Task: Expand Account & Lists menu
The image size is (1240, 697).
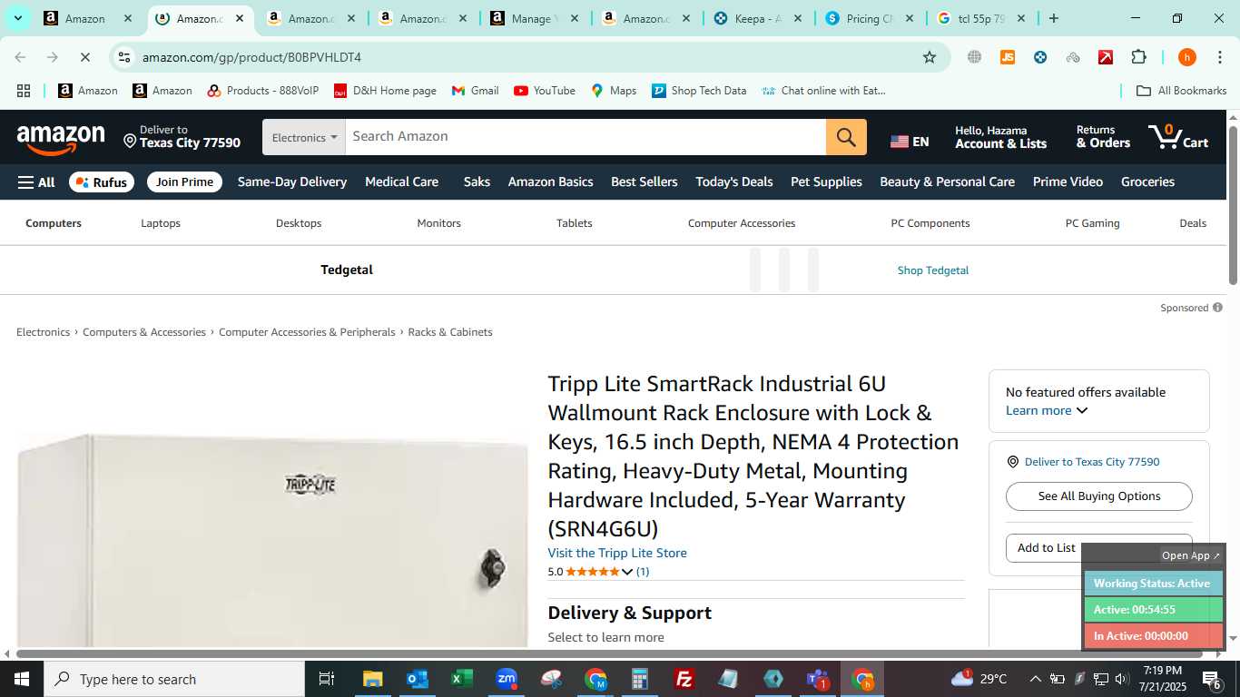Action: pyautogui.click(x=1000, y=137)
